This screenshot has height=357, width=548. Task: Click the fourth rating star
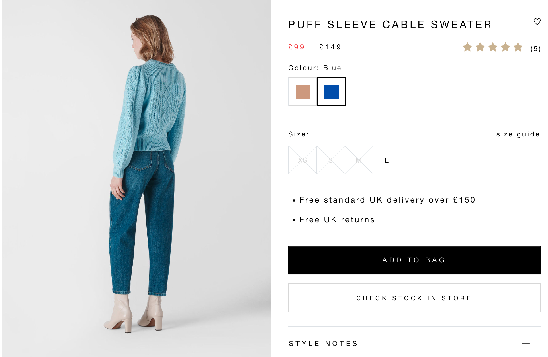point(505,47)
